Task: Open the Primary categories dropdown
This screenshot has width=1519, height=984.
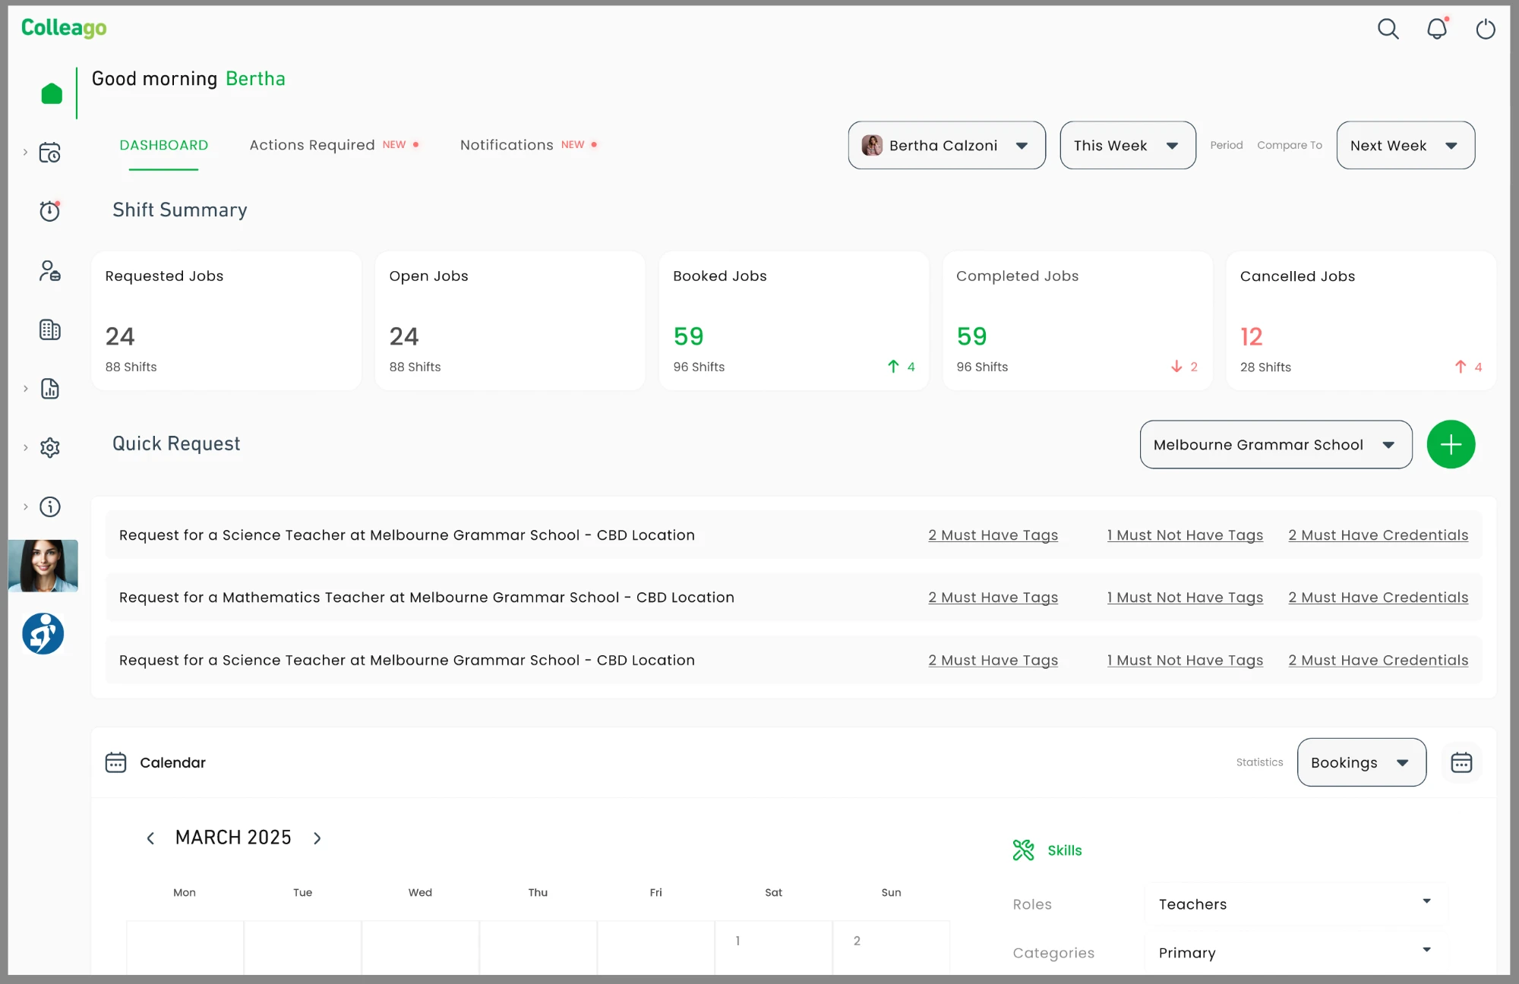Action: click(1296, 953)
